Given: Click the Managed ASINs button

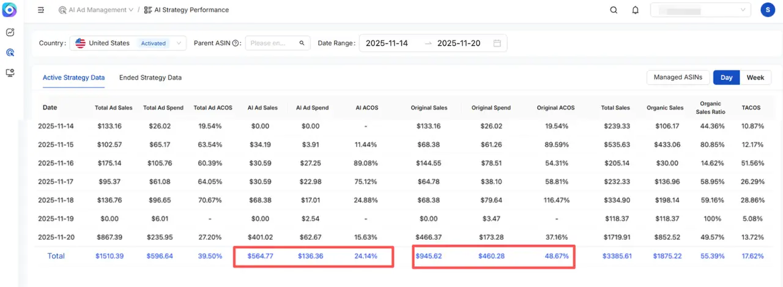Looking at the screenshot, I should click(678, 78).
